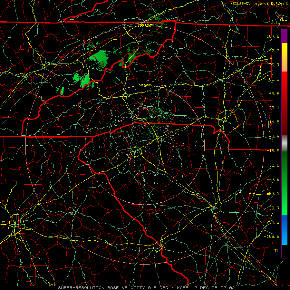Screen dimensions: 290x290
Task: Click the -63.1 velocity scale value
Action: point(273,194)
